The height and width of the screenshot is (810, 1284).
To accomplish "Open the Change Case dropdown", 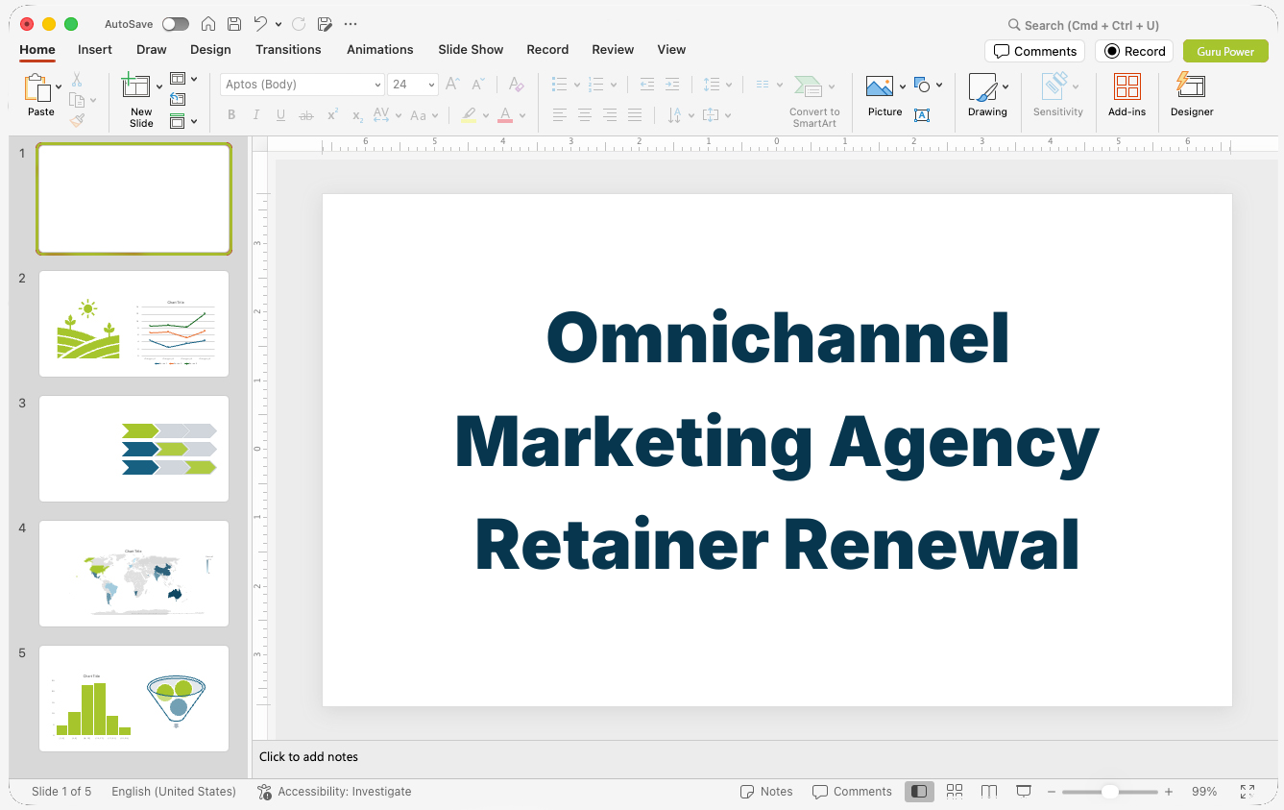I will pyautogui.click(x=424, y=115).
